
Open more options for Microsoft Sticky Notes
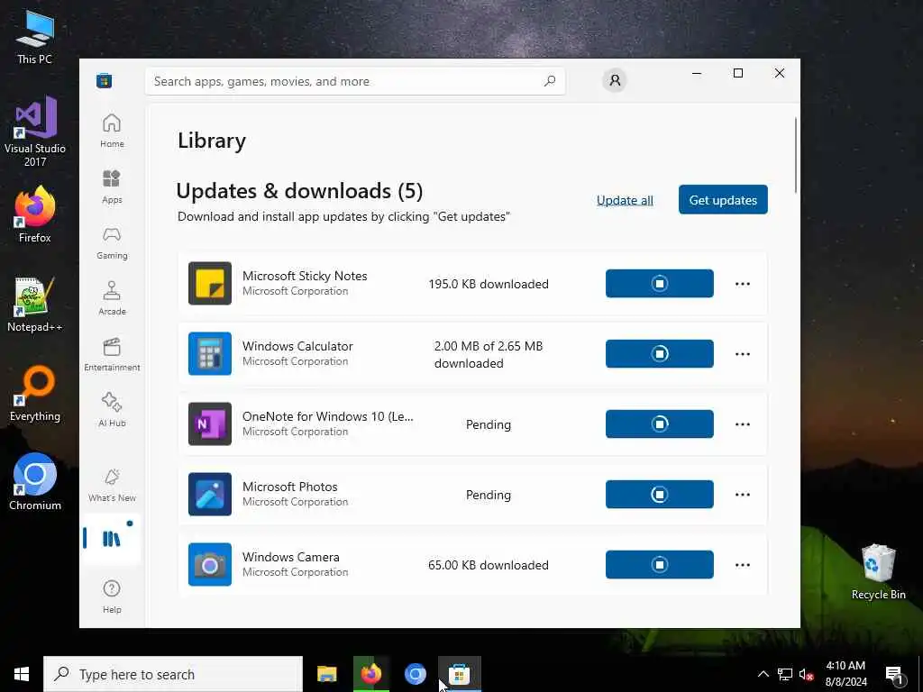(x=743, y=284)
